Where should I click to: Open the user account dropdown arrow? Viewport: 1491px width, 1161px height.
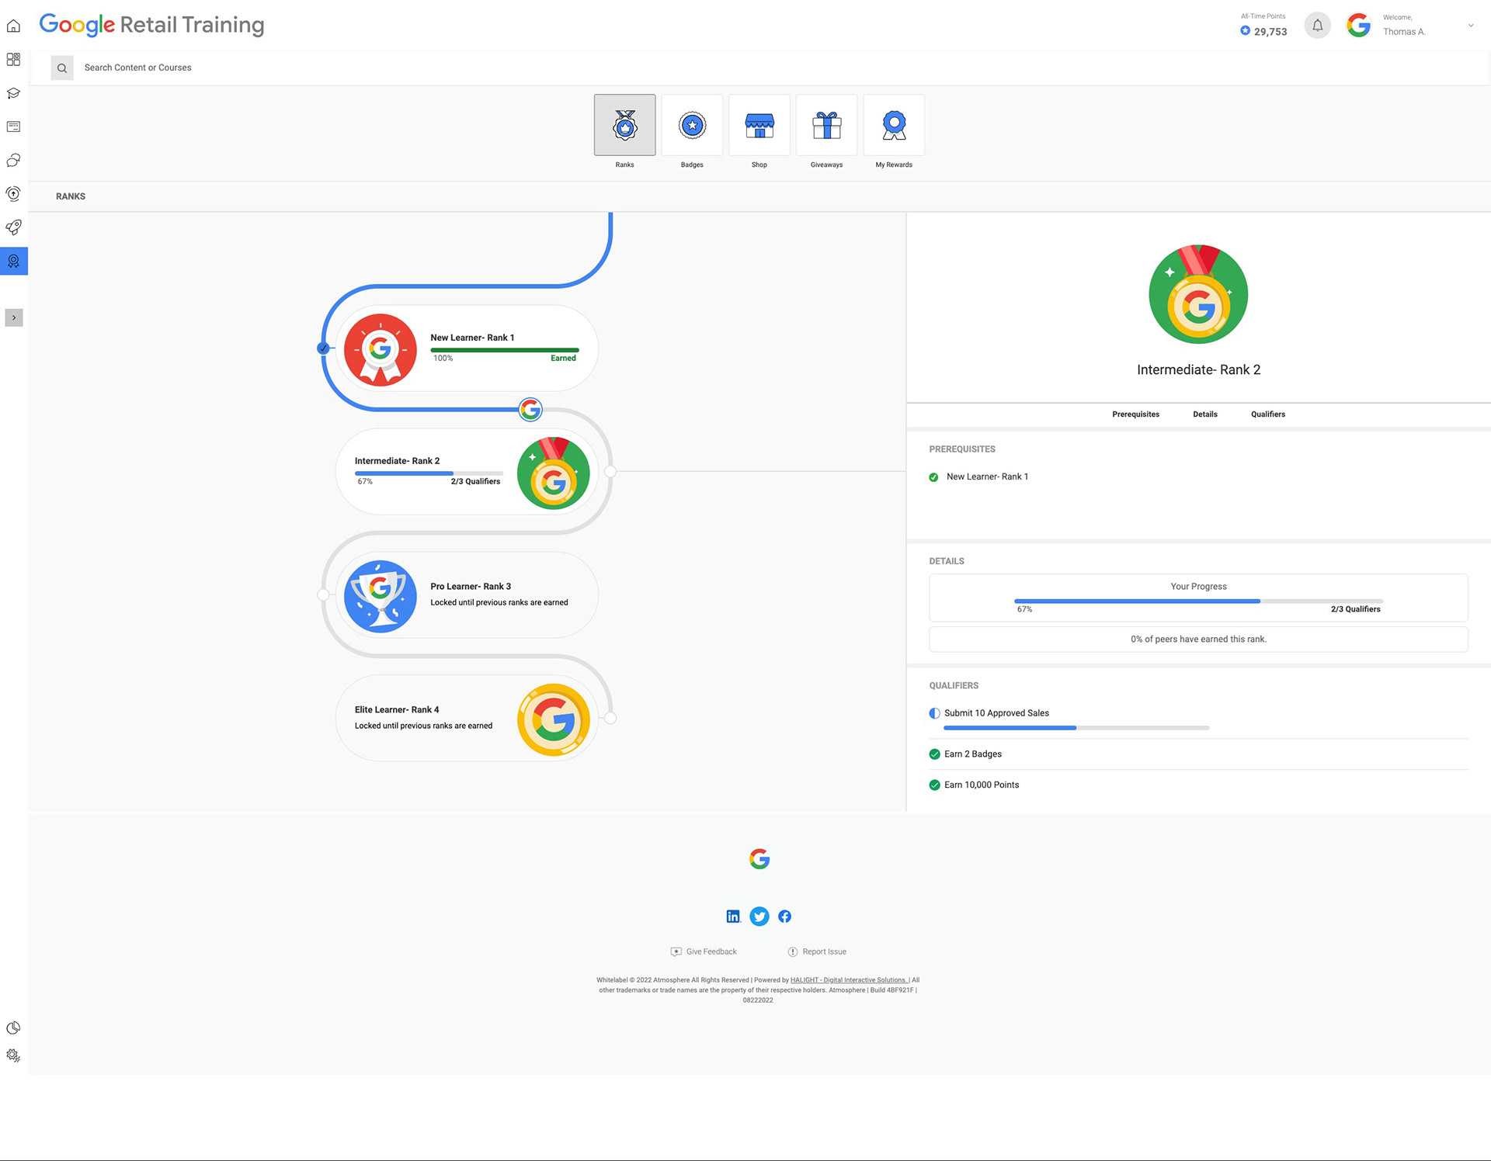click(x=1471, y=26)
